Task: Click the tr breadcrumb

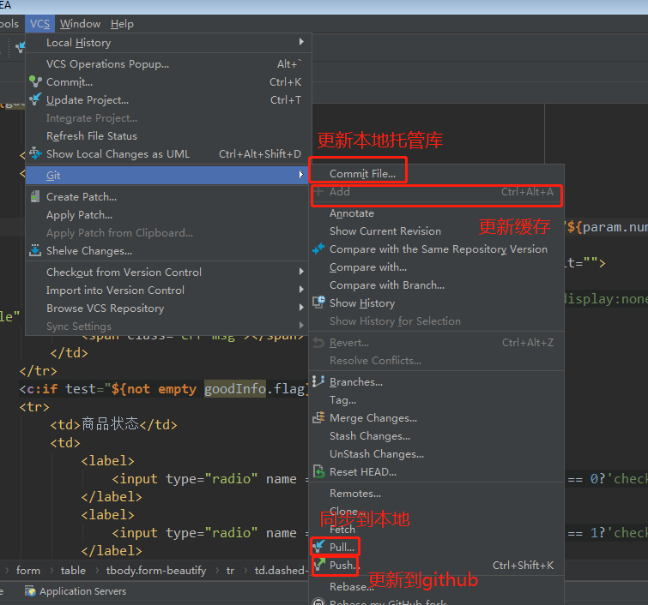Action: [230, 571]
